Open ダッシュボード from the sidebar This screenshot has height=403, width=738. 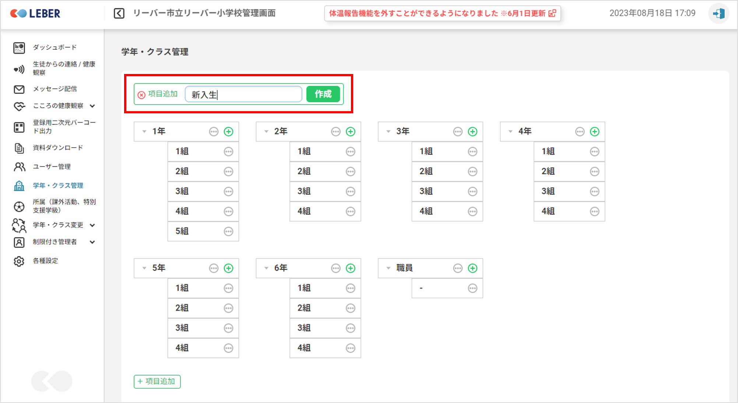point(55,47)
